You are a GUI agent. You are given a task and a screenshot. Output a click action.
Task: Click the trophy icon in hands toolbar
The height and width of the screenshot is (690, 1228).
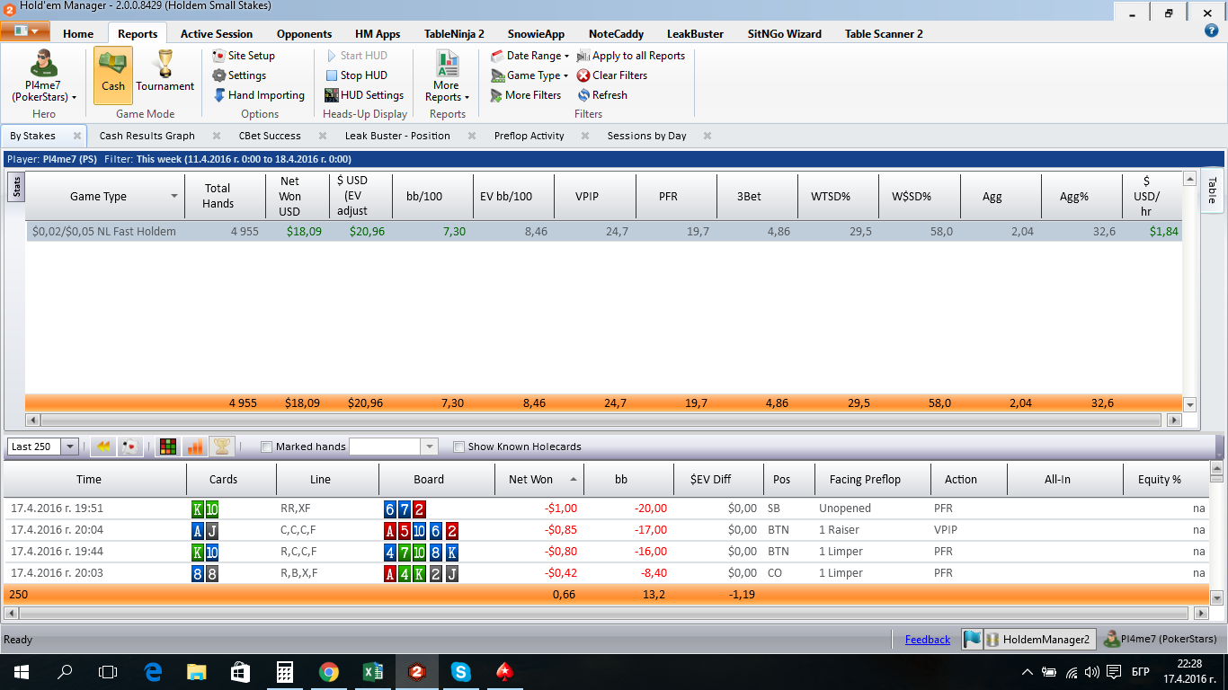(x=221, y=447)
